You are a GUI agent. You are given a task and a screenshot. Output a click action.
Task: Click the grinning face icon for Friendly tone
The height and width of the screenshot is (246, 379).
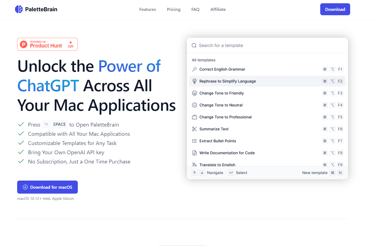coord(195,93)
